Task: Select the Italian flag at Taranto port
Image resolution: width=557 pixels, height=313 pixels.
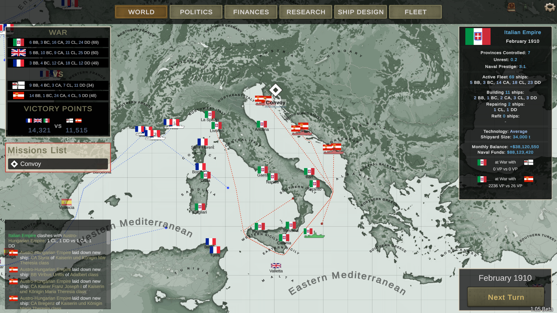Action: pyautogui.click(x=314, y=184)
